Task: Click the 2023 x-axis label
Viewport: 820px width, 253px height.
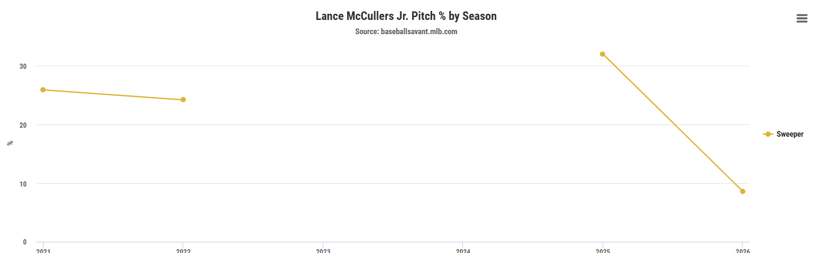Action: (x=323, y=250)
